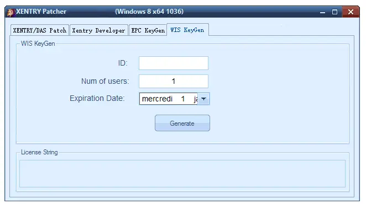Viewport: 366px width, 204px height.
Task: Select the weekday 'mercredi' in the date field
Action: (157, 99)
